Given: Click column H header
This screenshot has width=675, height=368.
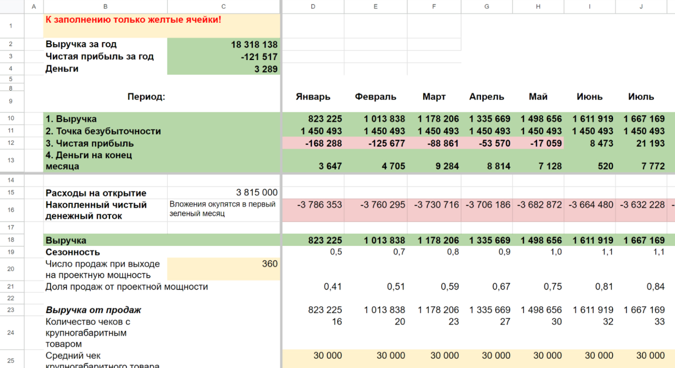Looking at the screenshot, I should 538,6.
